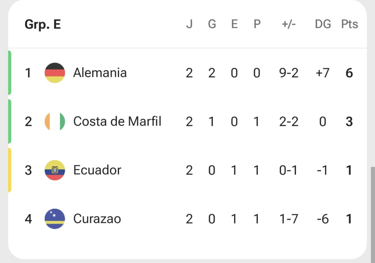Click the DG column header

point(323,24)
